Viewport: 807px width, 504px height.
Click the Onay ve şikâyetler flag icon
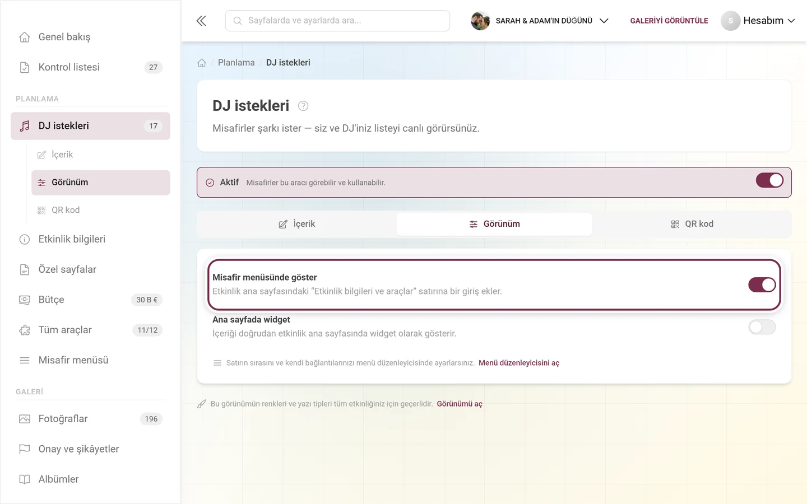click(x=25, y=449)
